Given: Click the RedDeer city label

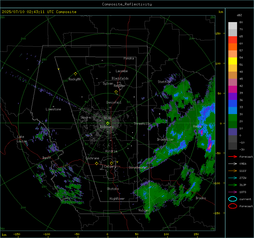Looking at the screenshot, I should click(x=120, y=86).
